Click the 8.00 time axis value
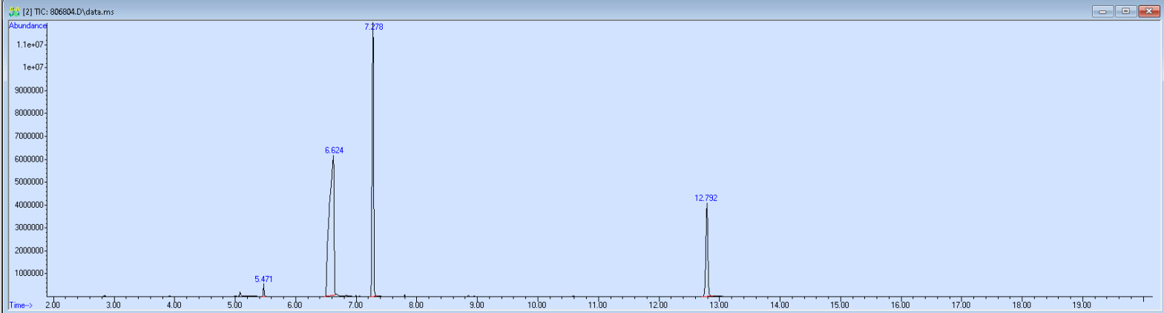The height and width of the screenshot is (313, 1164). [x=416, y=305]
